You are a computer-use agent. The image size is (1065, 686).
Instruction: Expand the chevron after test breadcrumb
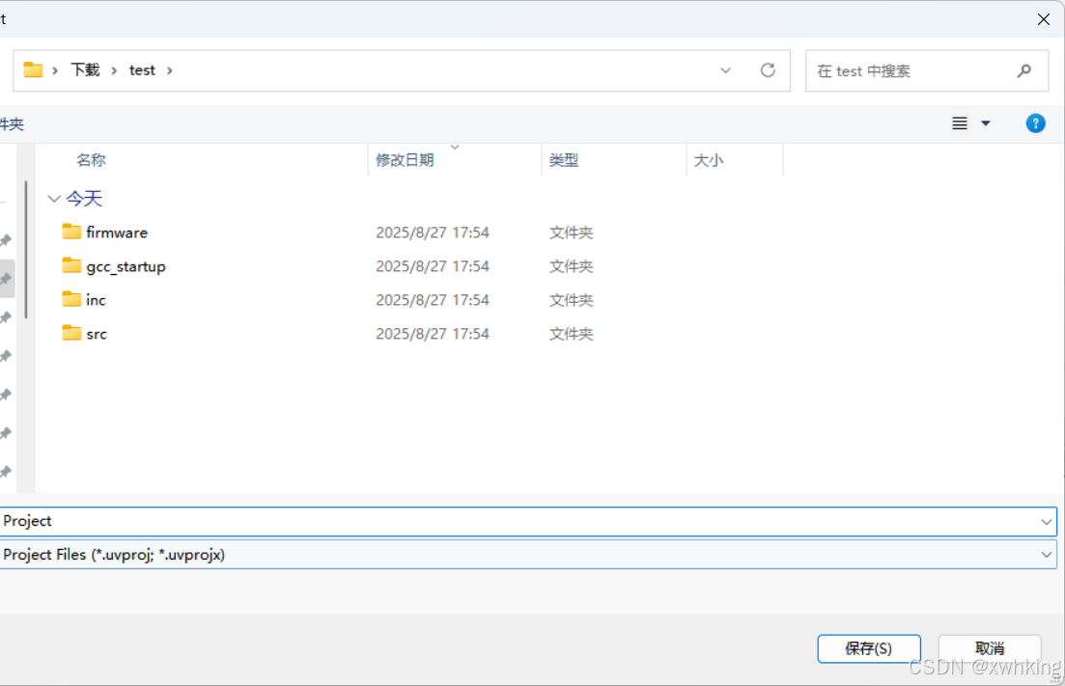coord(170,70)
